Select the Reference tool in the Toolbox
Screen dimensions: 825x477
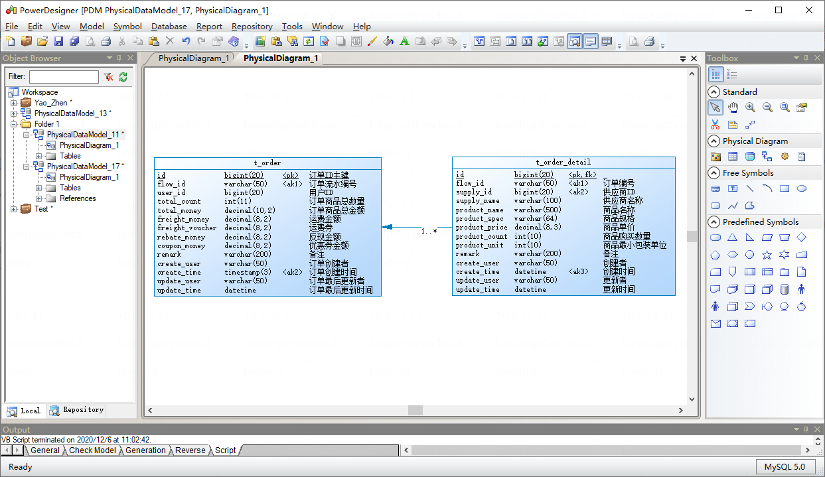767,156
